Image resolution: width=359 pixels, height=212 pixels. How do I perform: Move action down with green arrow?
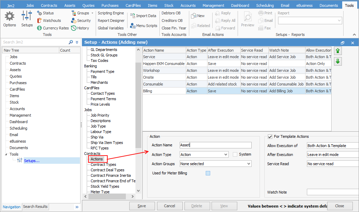[338, 62]
